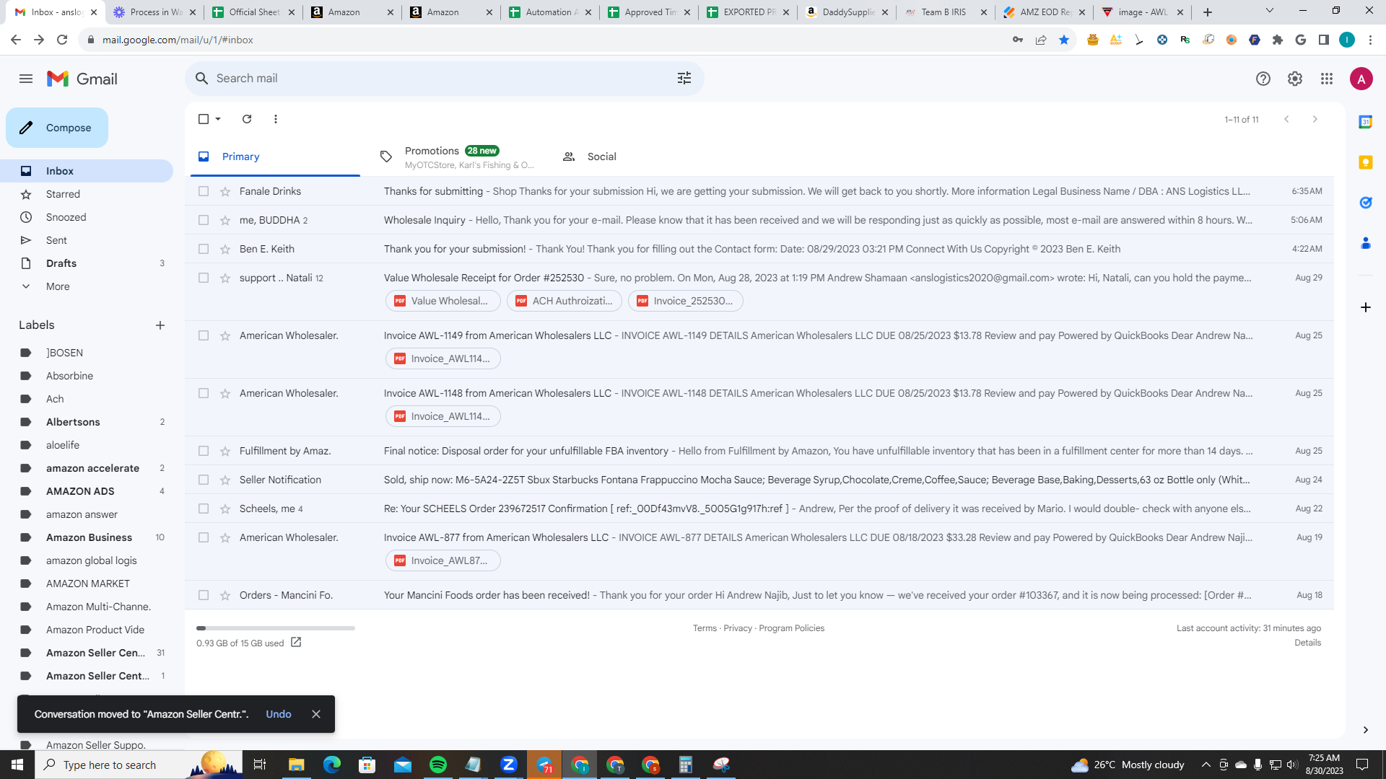Expand the side panel arrow at bottom right

(x=1366, y=730)
